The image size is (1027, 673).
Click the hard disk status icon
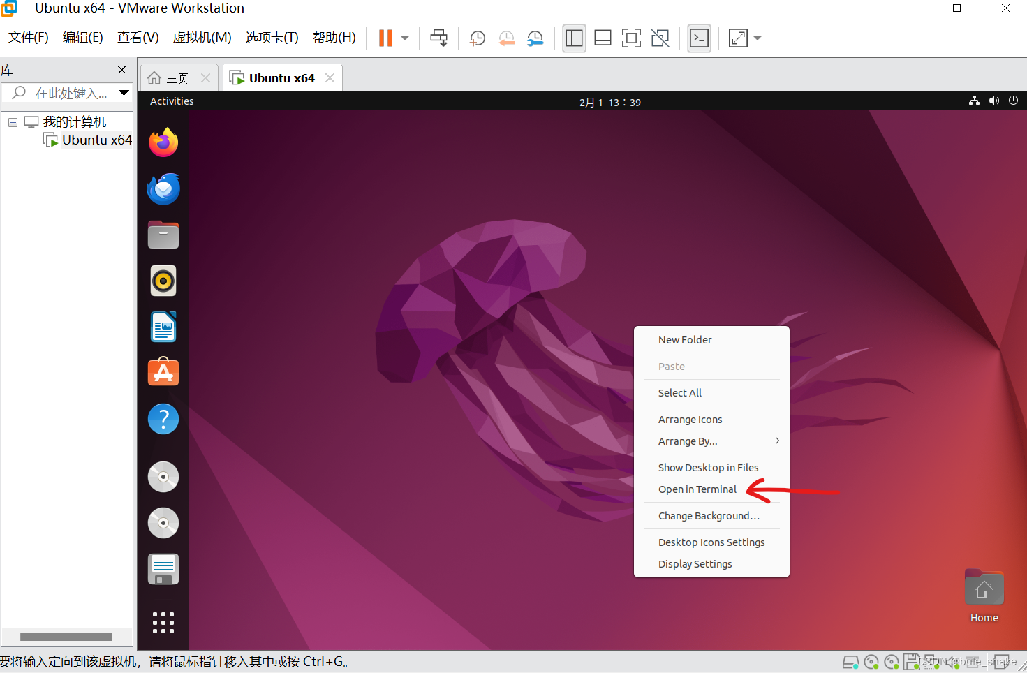coord(851,662)
